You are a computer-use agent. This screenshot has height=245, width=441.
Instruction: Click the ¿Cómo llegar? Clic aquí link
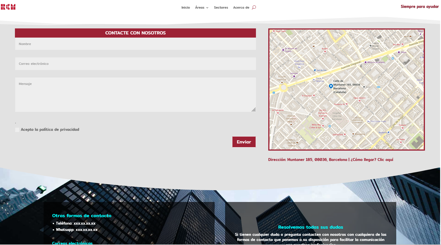click(372, 160)
